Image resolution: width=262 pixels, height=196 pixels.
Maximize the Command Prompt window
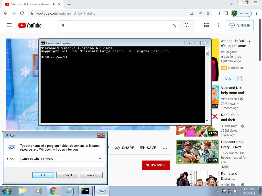[x=196, y=43]
